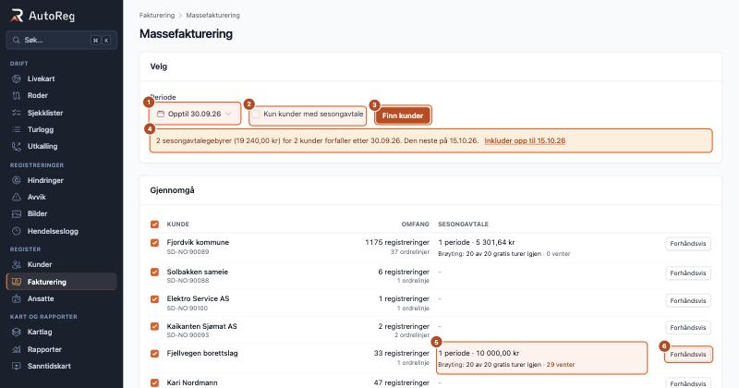Click the search magnifier icon in sidebar
Viewport: 739px width, 388px height.
tap(17, 40)
